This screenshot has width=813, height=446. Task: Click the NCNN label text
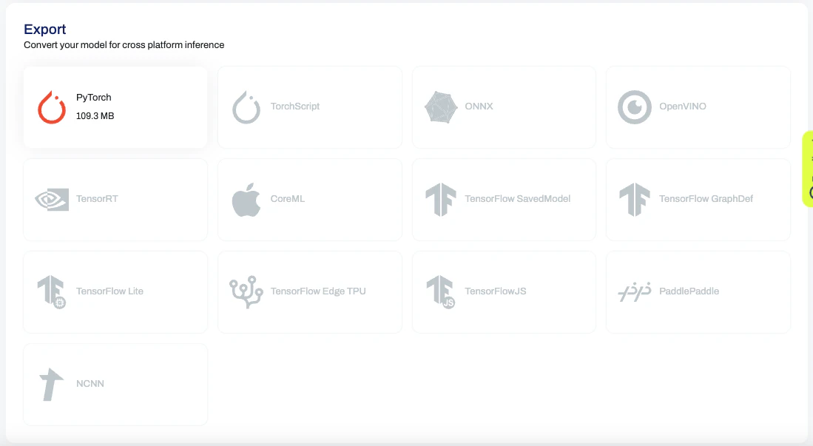point(90,383)
